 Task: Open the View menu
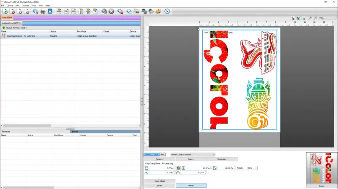41,5
